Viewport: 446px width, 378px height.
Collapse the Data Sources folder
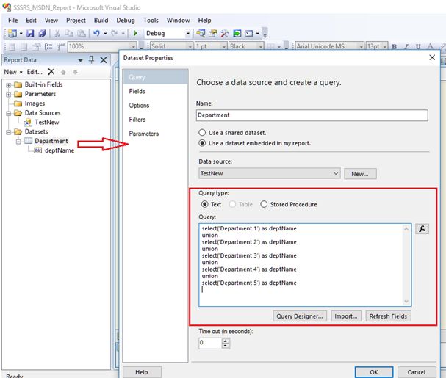[9, 113]
